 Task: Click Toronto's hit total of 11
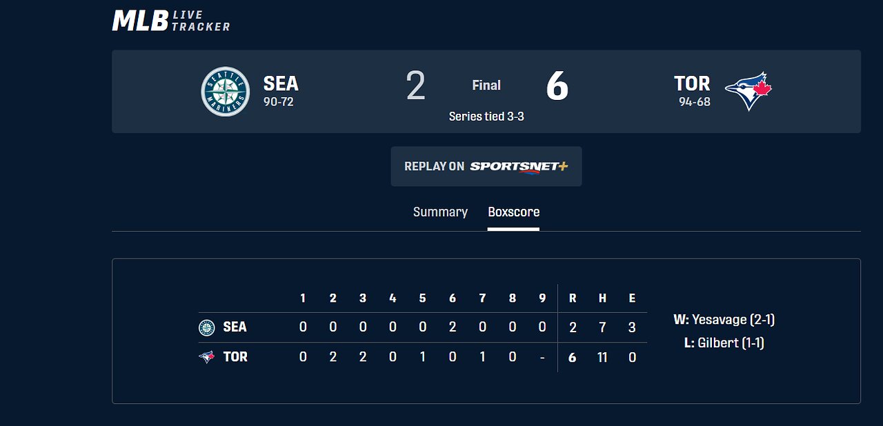[x=602, y=358]
